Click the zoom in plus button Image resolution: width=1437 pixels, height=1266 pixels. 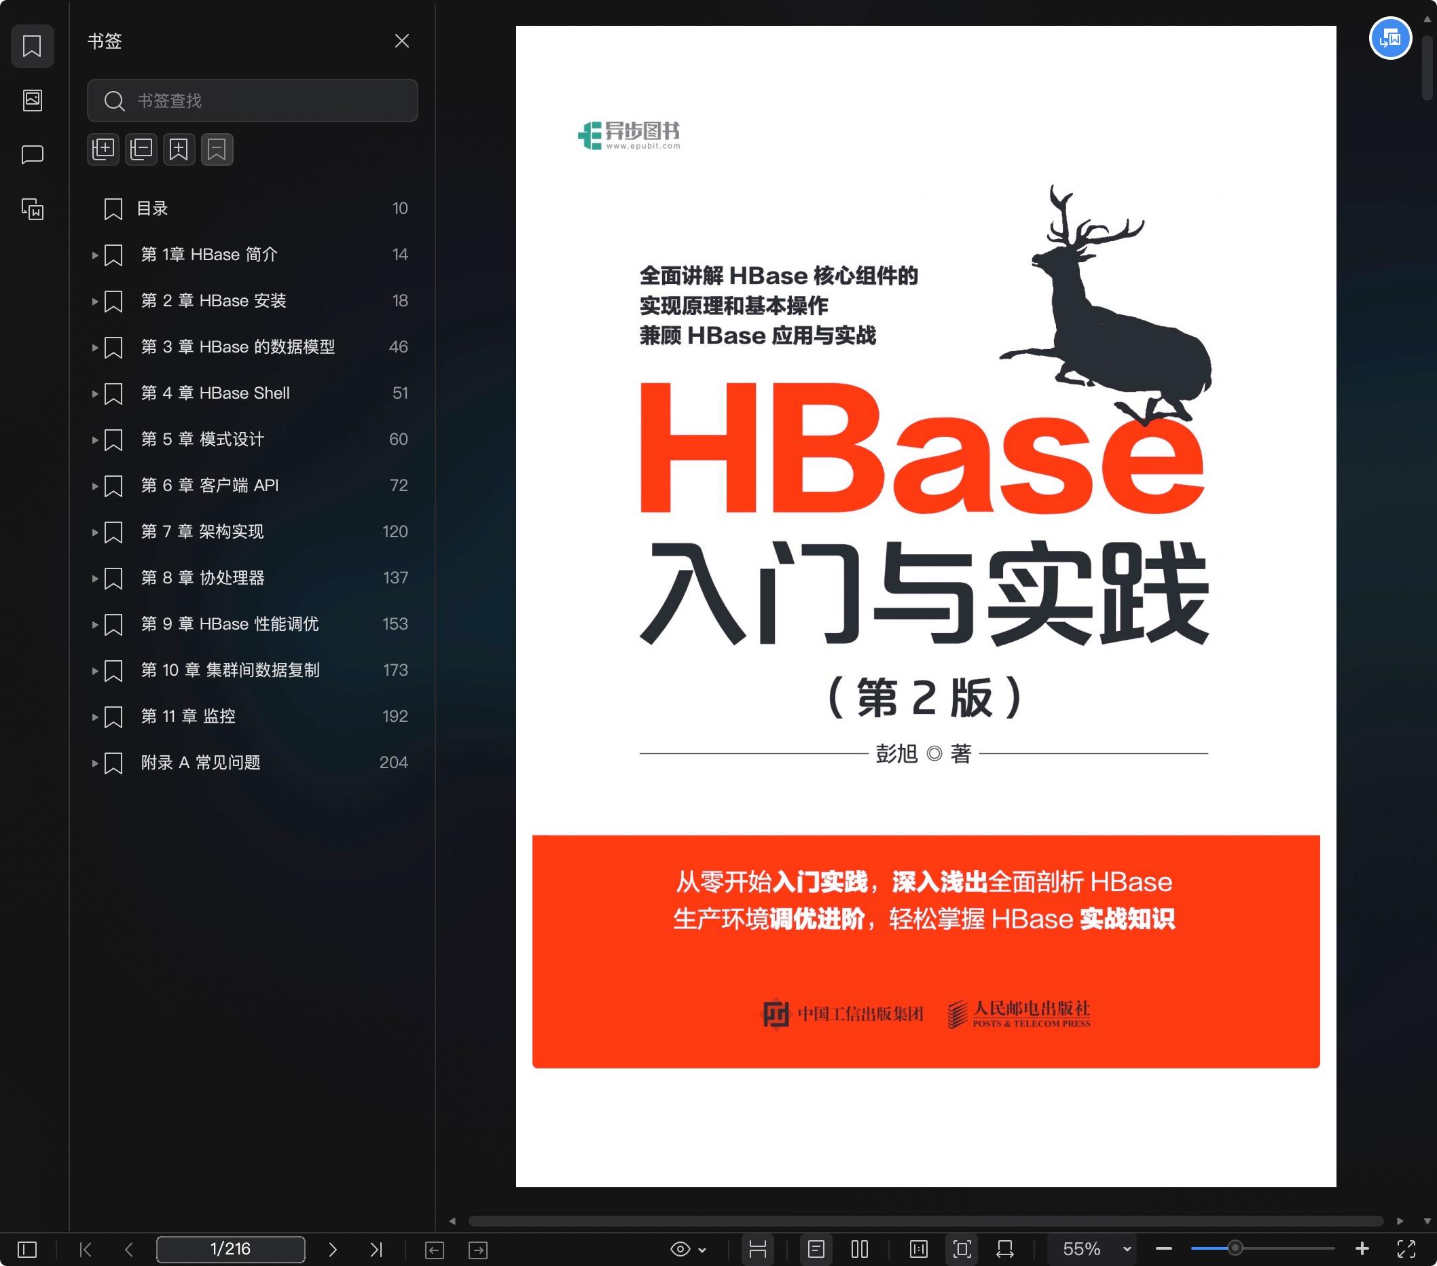1362,1249
